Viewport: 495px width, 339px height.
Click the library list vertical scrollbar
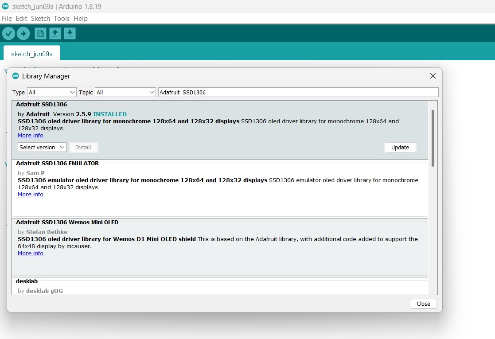tap(433, 137)
